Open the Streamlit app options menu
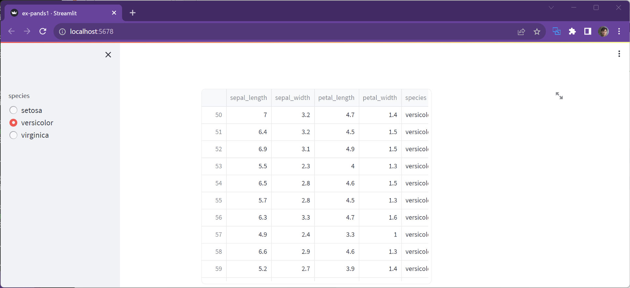Screen dimensions: 630x288 tap(619, 54)
